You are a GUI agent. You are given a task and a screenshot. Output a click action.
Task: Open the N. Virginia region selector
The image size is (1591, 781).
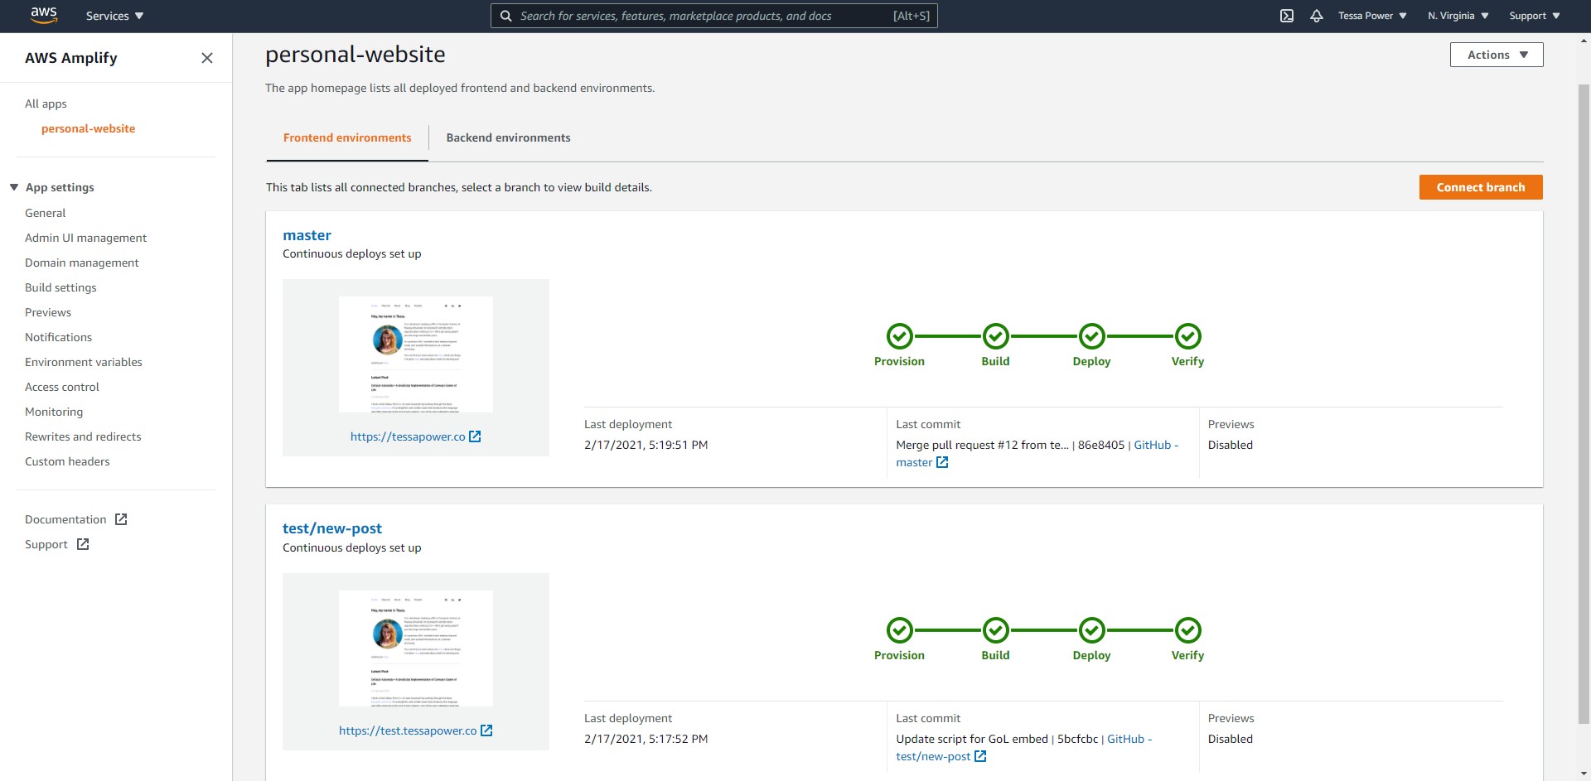click(x=1458, y=16)
